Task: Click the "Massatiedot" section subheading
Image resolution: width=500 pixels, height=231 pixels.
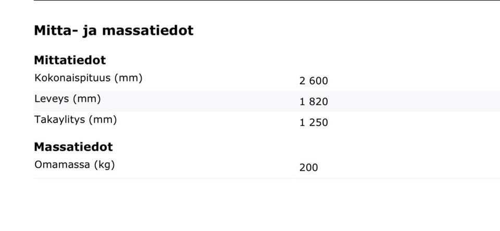Action: (73, 147)
